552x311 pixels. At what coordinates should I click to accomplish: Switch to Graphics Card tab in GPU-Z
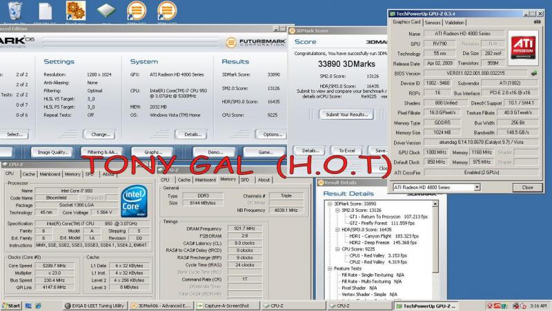pyautogui.click(x=406, y=22)
